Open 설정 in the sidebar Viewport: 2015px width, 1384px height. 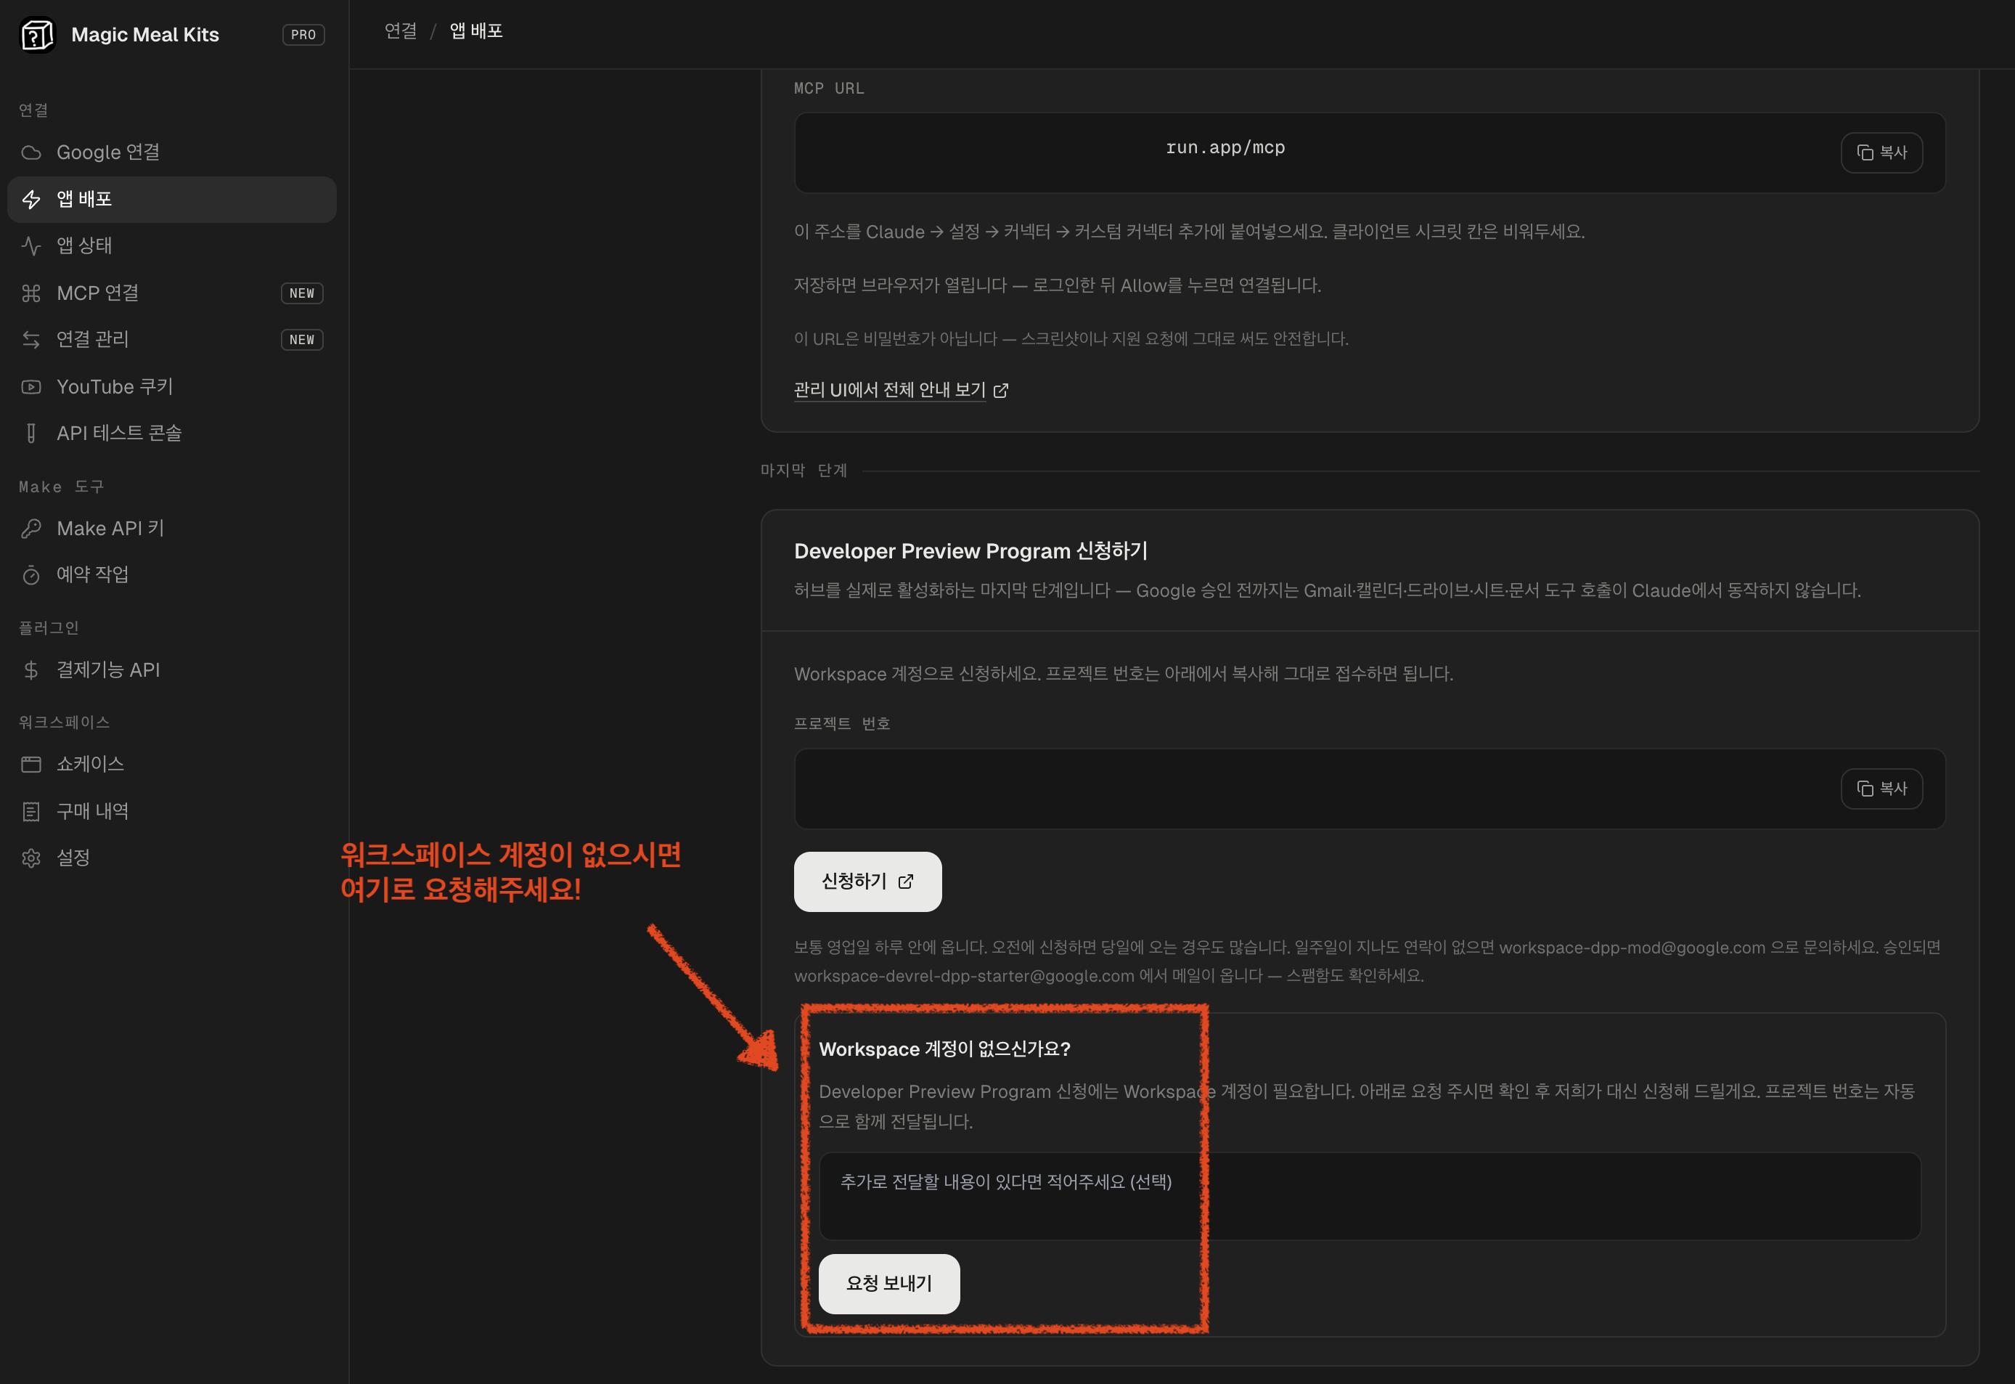172,858
